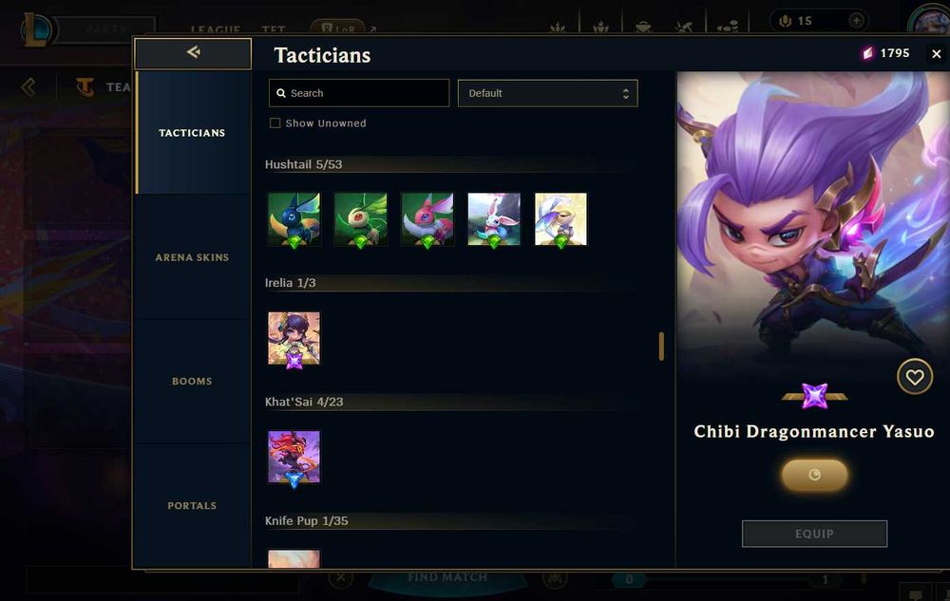Click the tactician list scrollbar handle
Screen dimensions: 950x601
(661, 347)
